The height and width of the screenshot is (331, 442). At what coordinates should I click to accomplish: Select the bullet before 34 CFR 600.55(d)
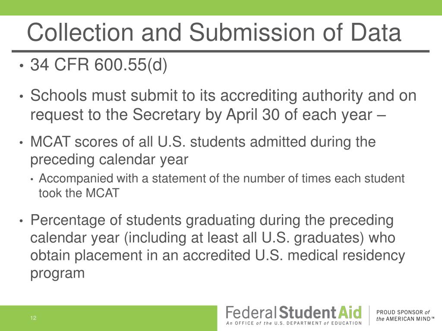(x=21, y=66)
